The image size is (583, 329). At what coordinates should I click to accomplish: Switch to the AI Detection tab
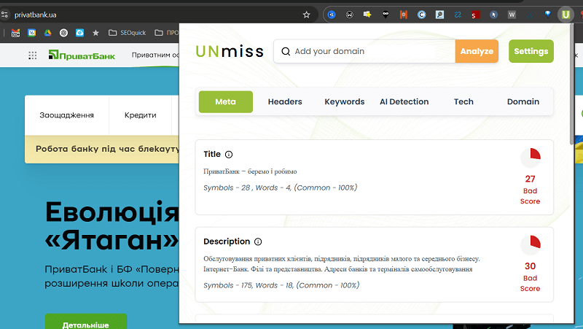404,101
